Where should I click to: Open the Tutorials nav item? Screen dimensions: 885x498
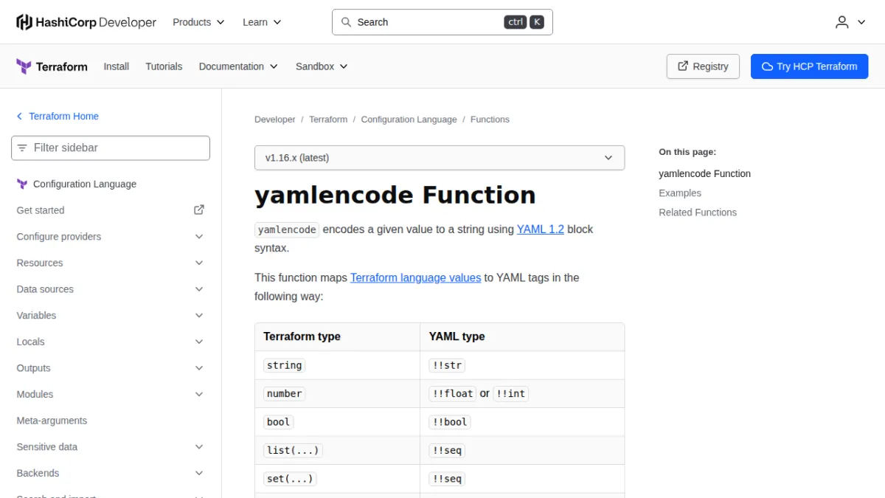[x=164, y=66]
